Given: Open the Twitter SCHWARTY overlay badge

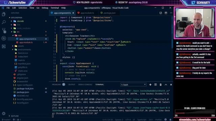Looking at the screenshot, I should tap(200, 3).
